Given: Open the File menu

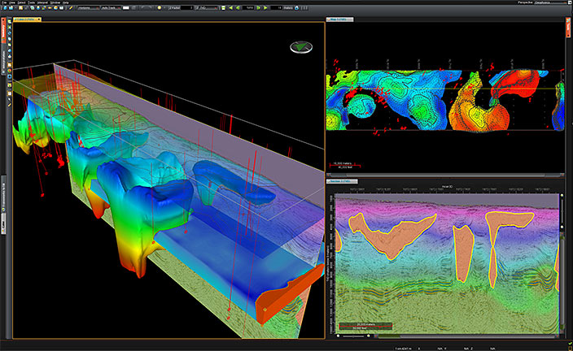Looking at the screenshot, I should pyautogui.click(x=5, y=2).
